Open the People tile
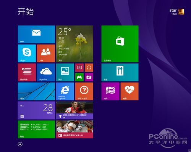 (46, 54)
